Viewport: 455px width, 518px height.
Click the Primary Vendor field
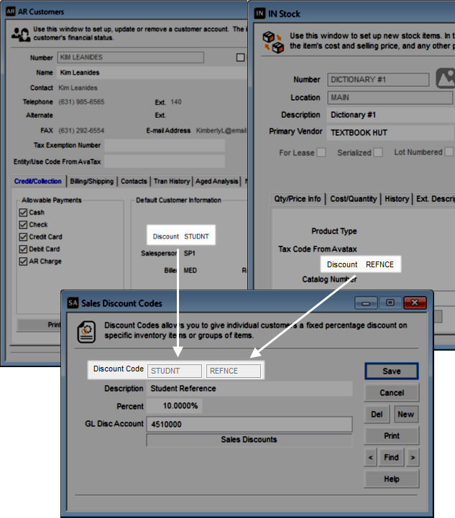coord(390,133)
